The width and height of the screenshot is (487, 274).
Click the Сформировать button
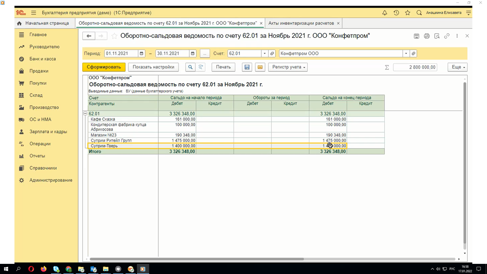tap(104, 67)
